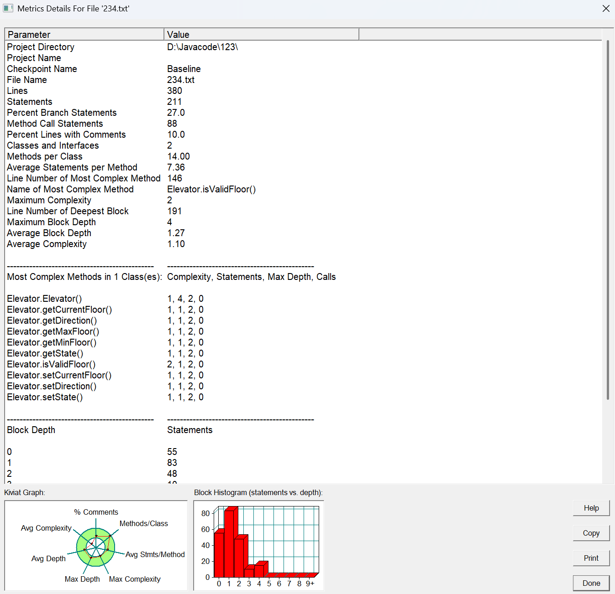The width and height of the screenshot is (615, 594).
Task: Select the Elevator.setState() row
Action: [45, 397]
